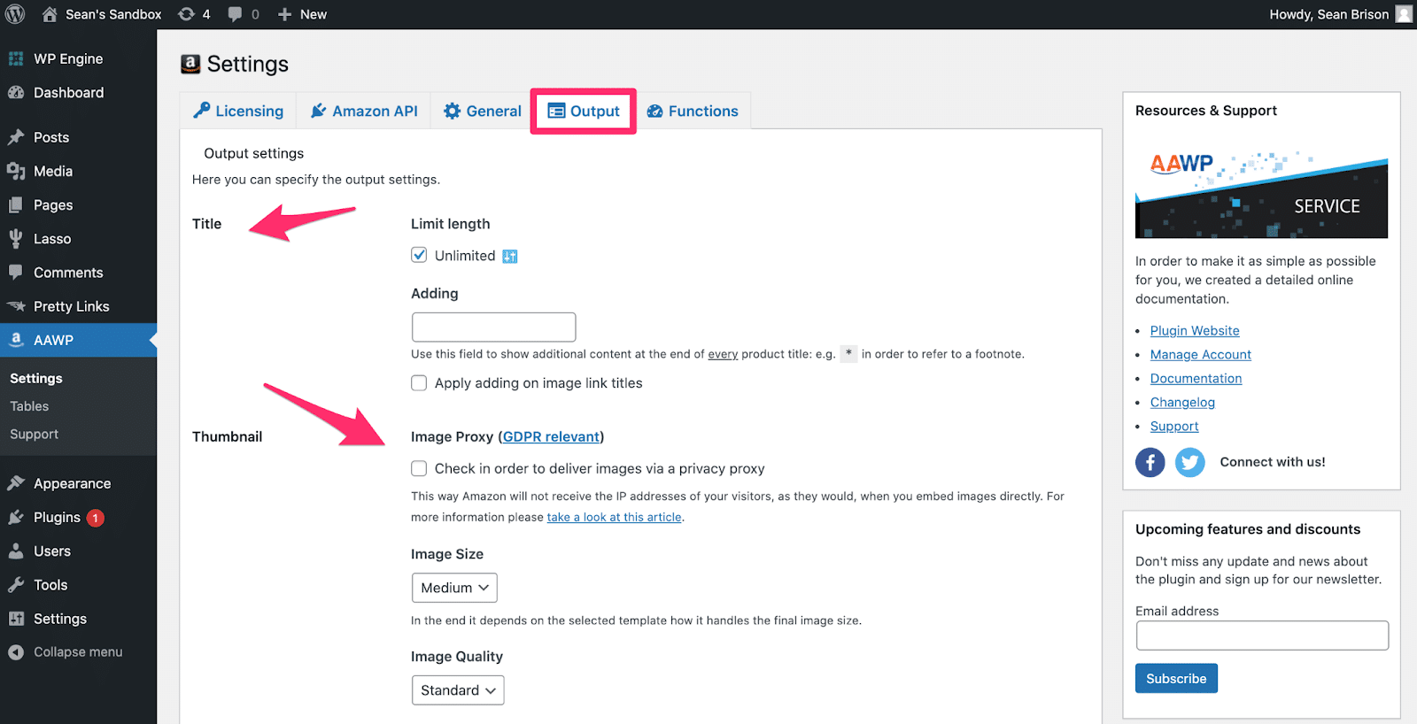Click the Plugins update count badge

pyautogui.click(x=96, y=518)
